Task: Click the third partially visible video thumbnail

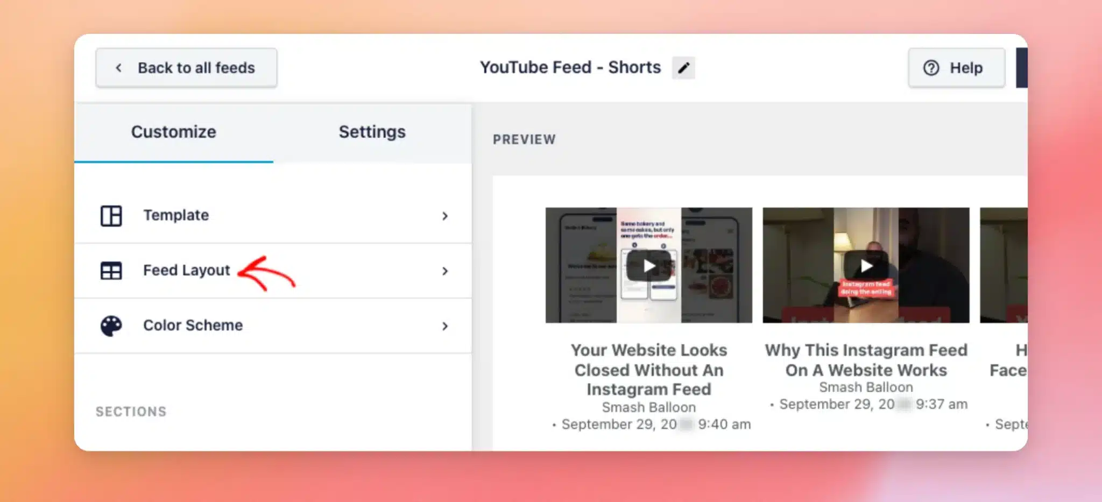Action: pos(1004,265)
